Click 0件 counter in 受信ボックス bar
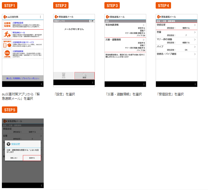 (x=92, y=21)
